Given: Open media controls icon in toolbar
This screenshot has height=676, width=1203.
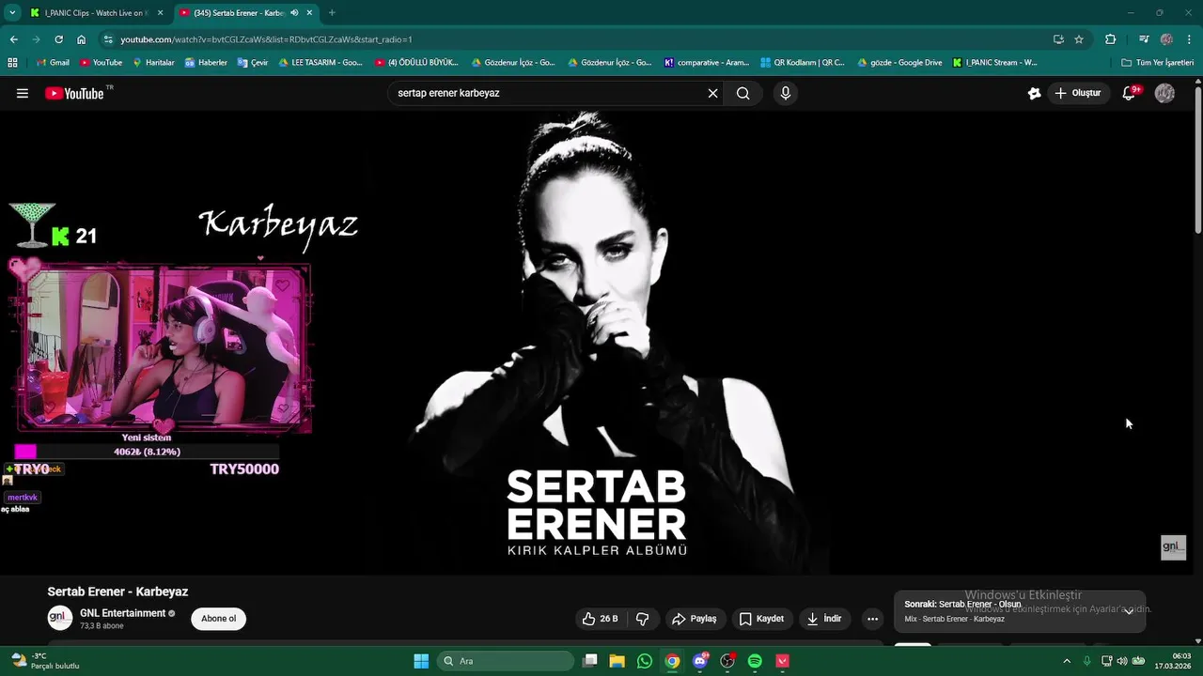Looking at the screenshot, I should click(x=1144, y=39).
